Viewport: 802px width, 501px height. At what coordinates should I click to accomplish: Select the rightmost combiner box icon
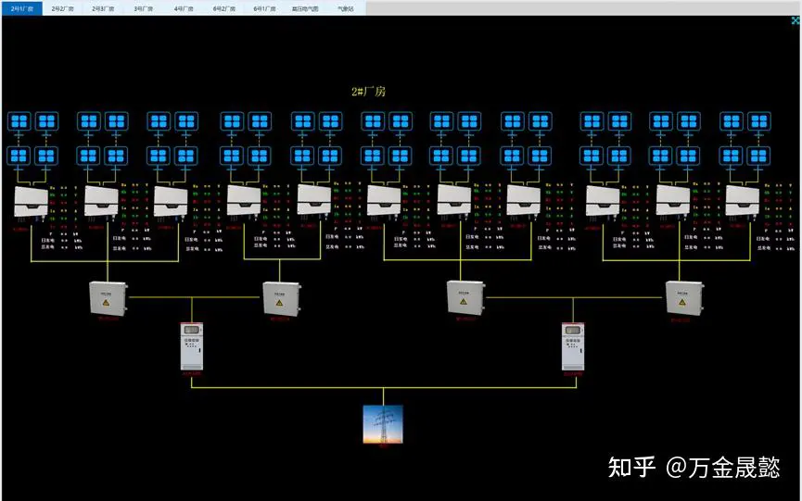tap(684, 297)
